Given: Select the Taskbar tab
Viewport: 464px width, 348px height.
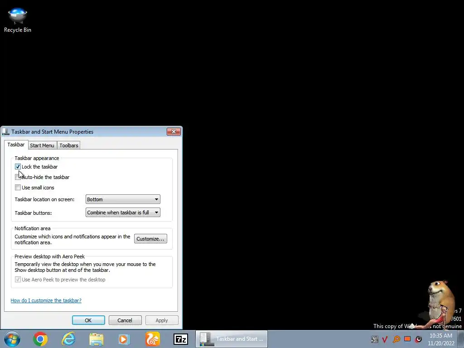Looking at the screenshot, I should pos(16,145).
